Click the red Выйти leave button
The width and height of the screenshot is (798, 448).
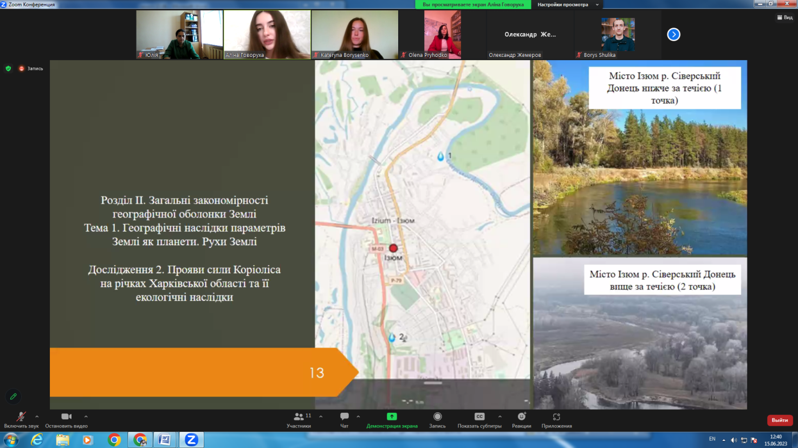point(780,420)
